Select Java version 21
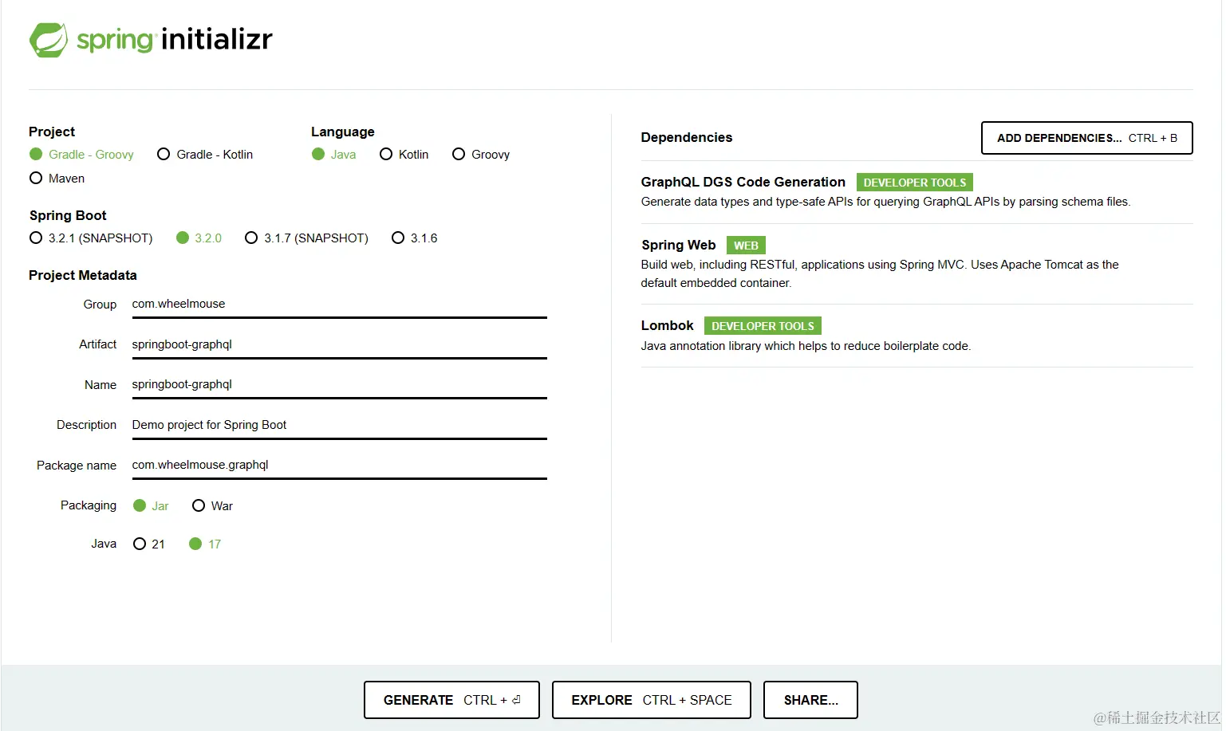 pyautogui.click(x=149, y=544)
